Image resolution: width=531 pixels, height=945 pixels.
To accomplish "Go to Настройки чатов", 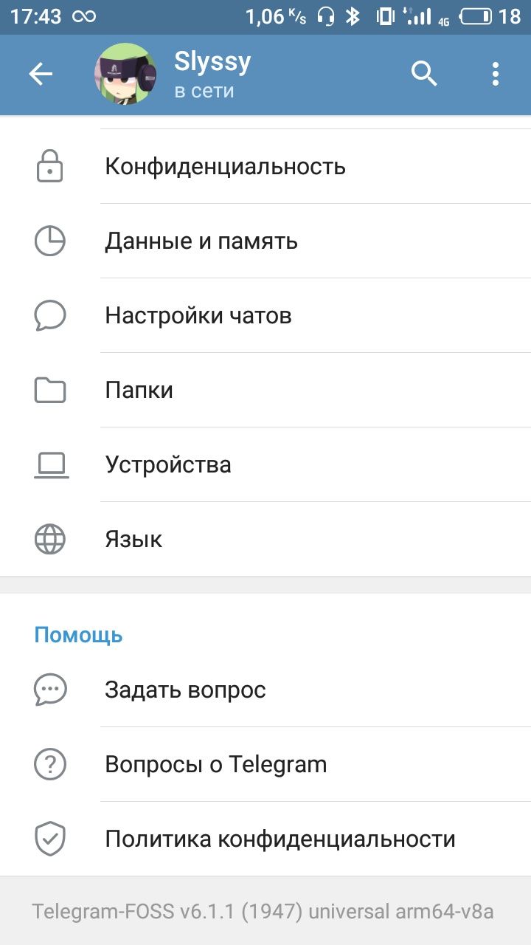I will click(198, 316).
